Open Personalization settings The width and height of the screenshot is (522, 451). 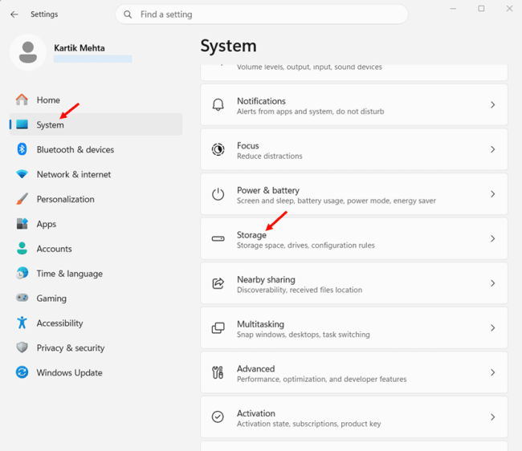96,199
